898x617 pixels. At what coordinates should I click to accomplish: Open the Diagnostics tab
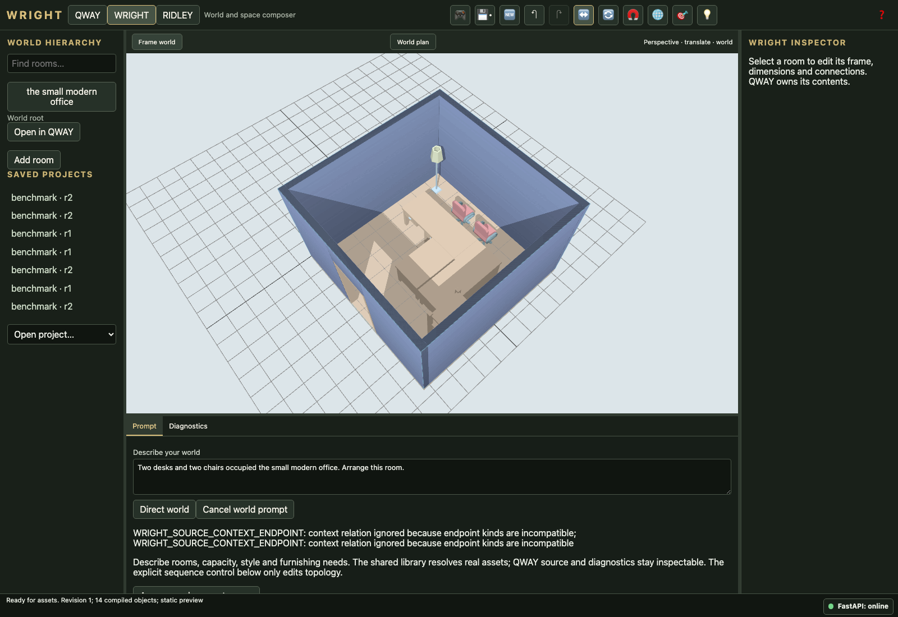coord(188,426)
